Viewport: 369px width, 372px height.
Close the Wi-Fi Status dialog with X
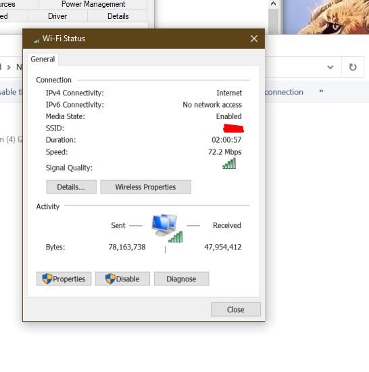(x=254, y=39)
